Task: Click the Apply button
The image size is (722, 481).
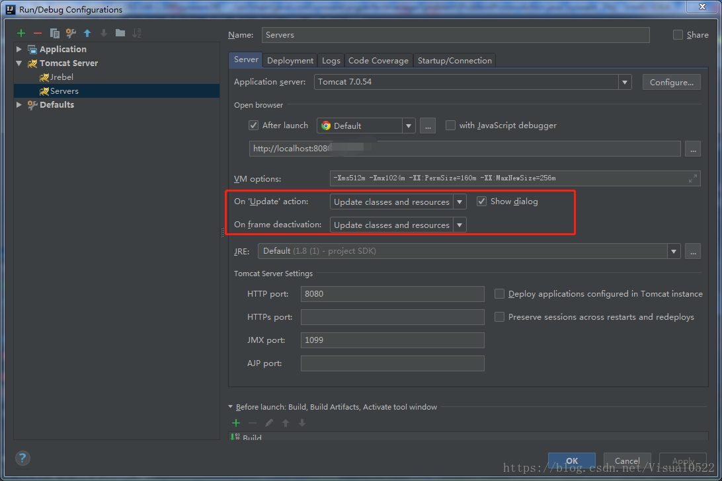Action: (683, 461)
